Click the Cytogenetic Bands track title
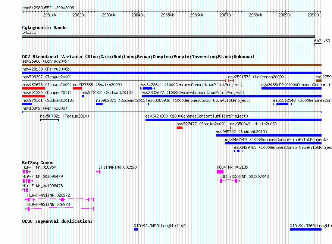Image resolution: width=332 pixels, height=244 pixels. pos(44,28)
